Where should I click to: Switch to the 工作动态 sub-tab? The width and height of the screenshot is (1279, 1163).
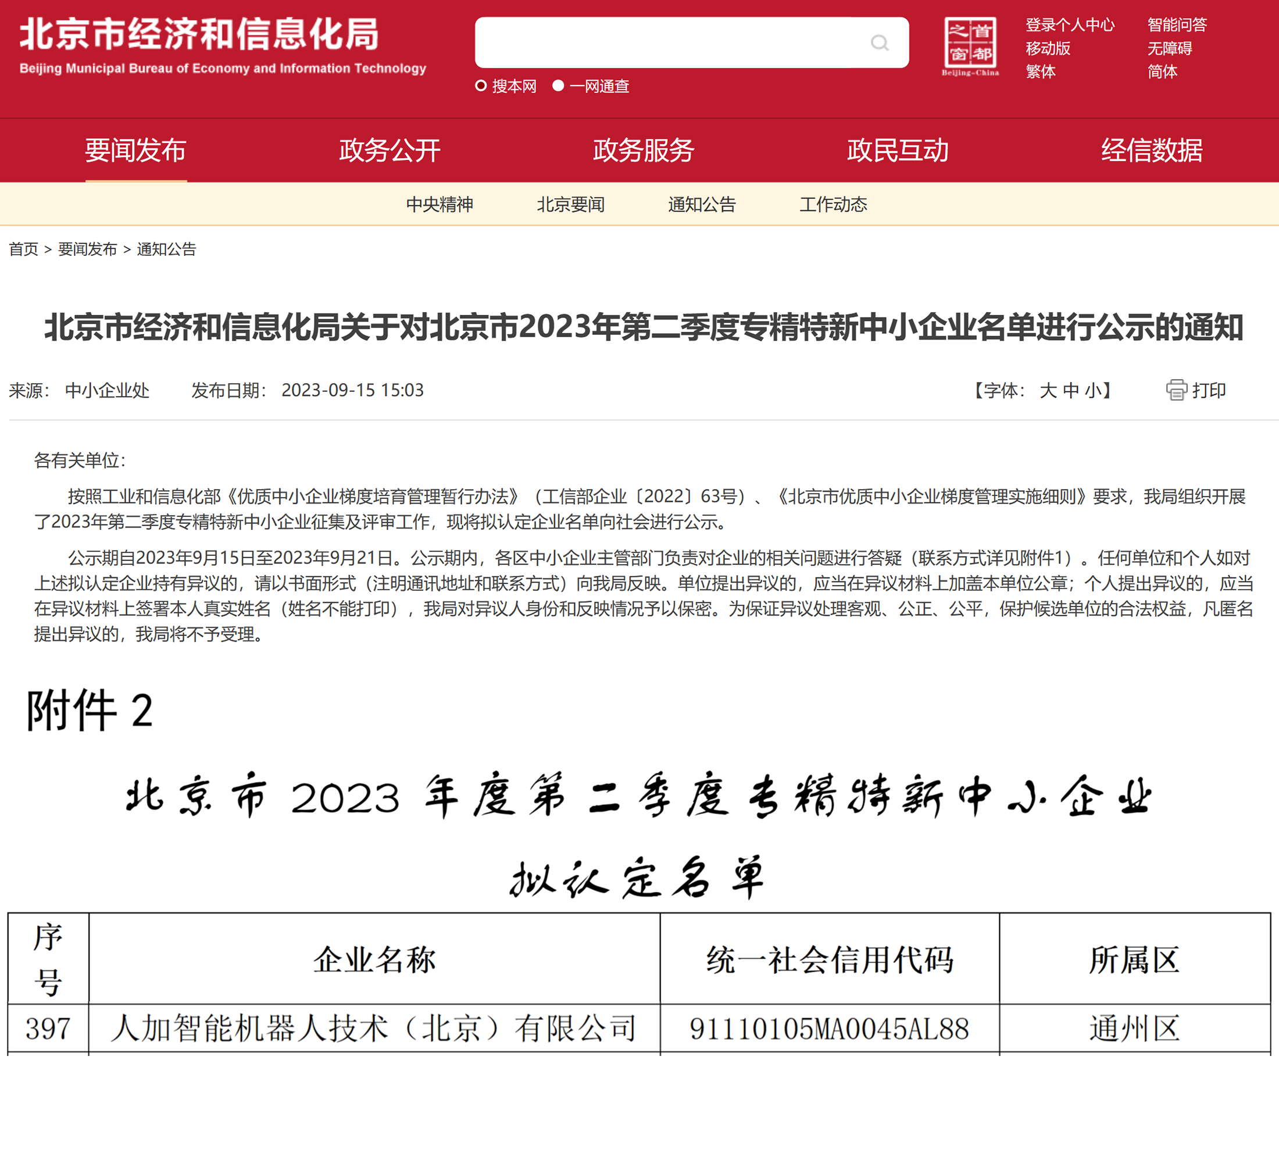click(x=833, y=204)
